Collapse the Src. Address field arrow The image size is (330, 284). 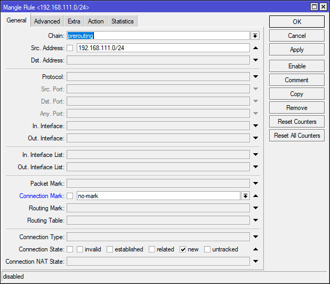[x=255, y=48]
